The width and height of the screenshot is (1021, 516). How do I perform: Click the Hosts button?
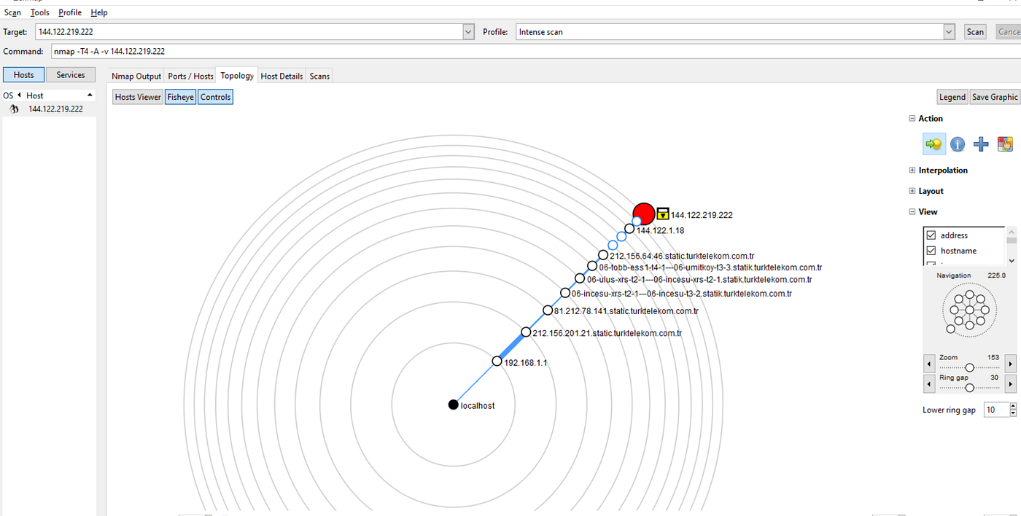pyautogui.click(x=24, y=75)
